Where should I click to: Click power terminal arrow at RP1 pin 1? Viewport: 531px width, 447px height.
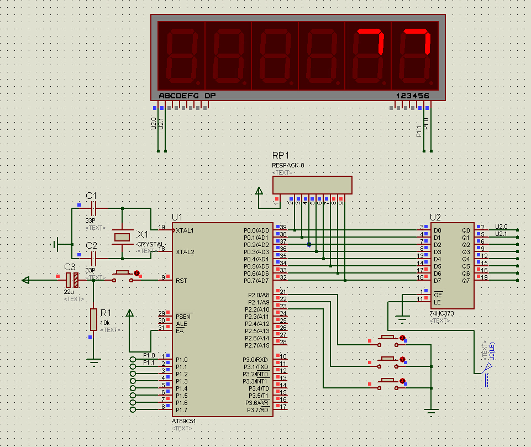259,191
